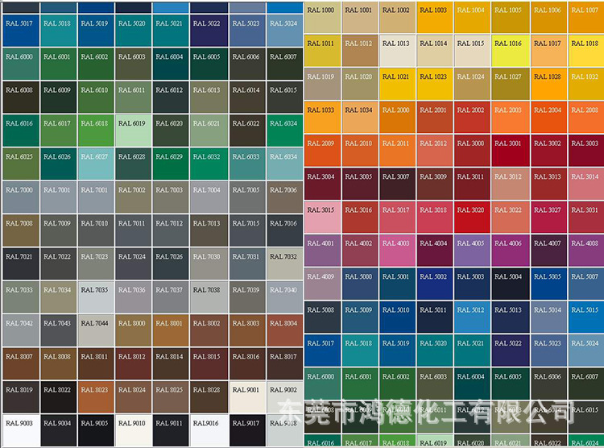
Task: Choose the RAL 5005 signal blue swatch
Action: click(548, 284)
